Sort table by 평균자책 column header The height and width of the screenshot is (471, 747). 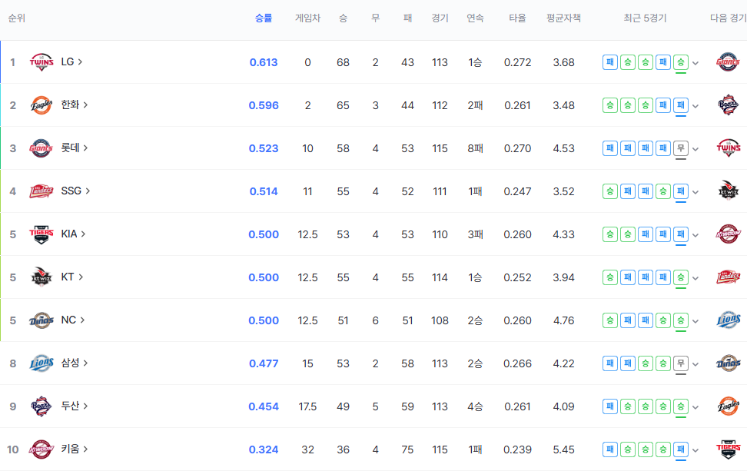tap(563, 18)
